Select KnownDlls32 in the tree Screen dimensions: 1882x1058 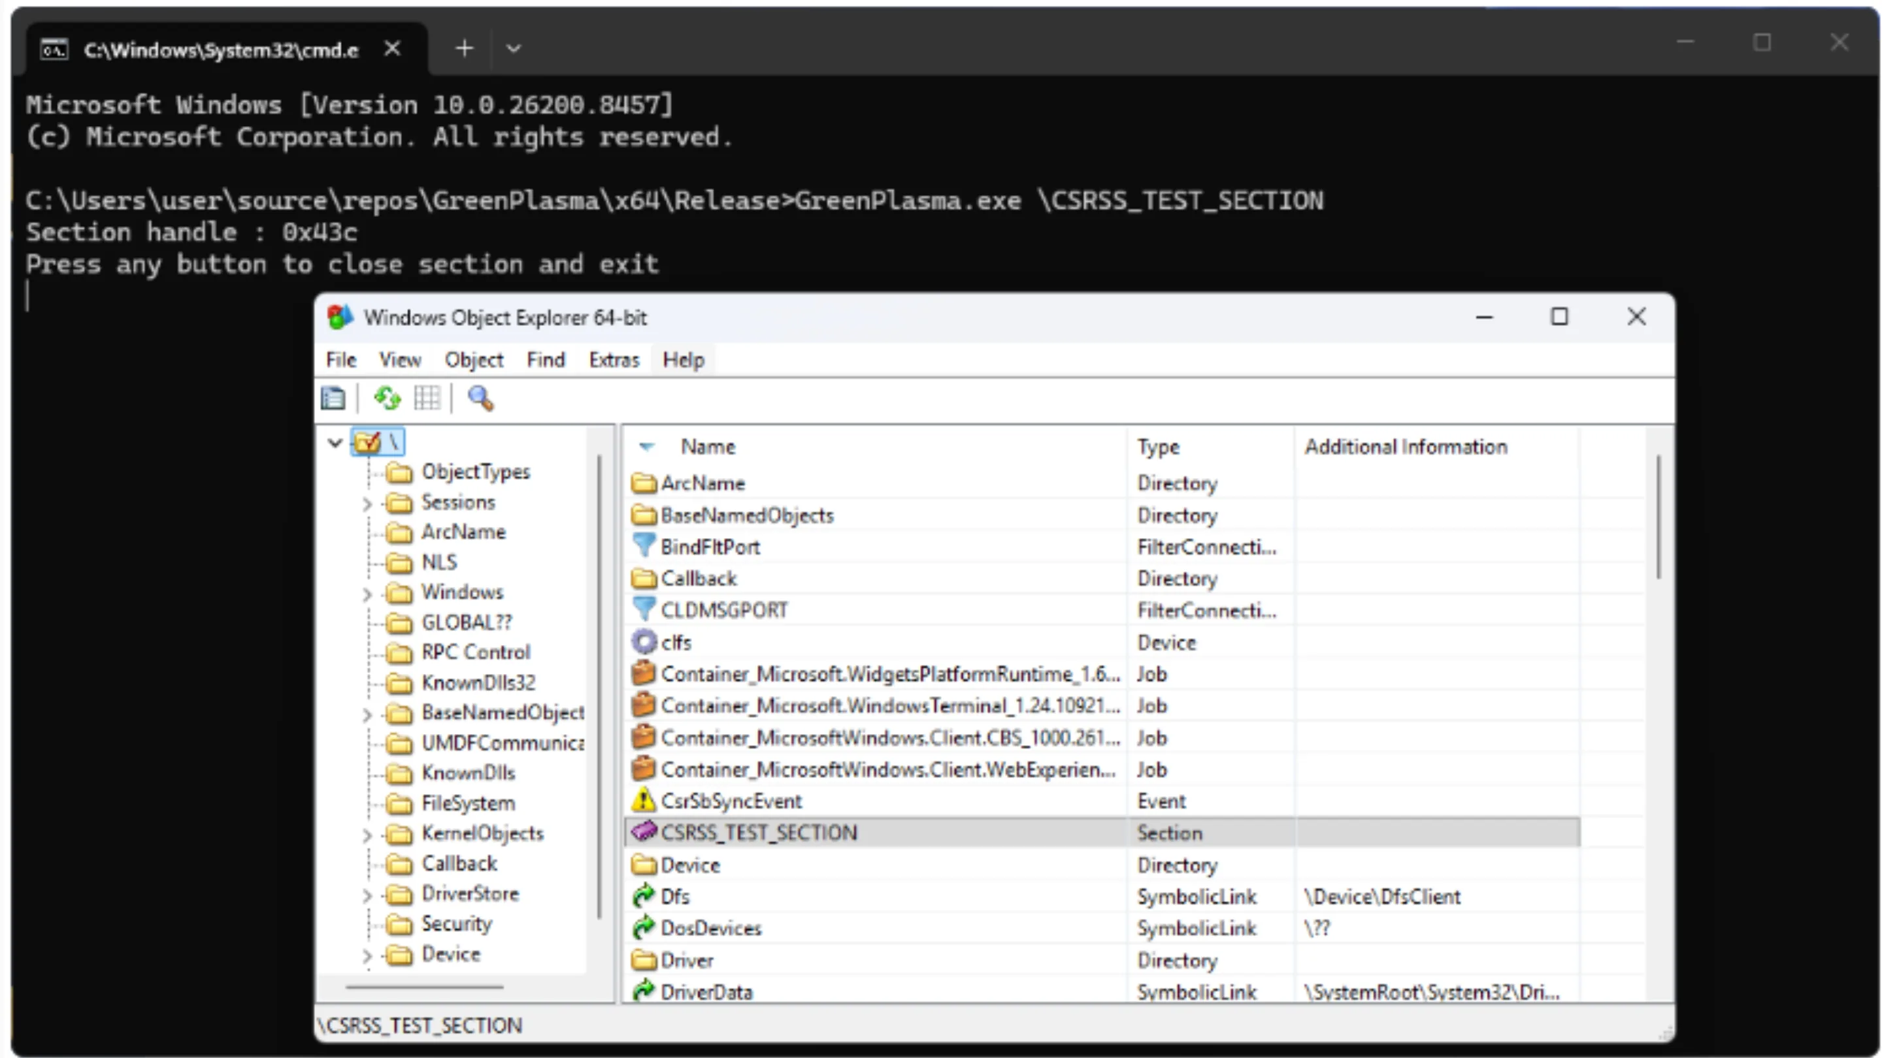[x=478, y=682]
